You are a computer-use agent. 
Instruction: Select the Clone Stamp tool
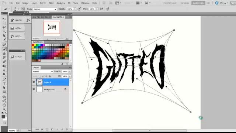pos(4,53)
